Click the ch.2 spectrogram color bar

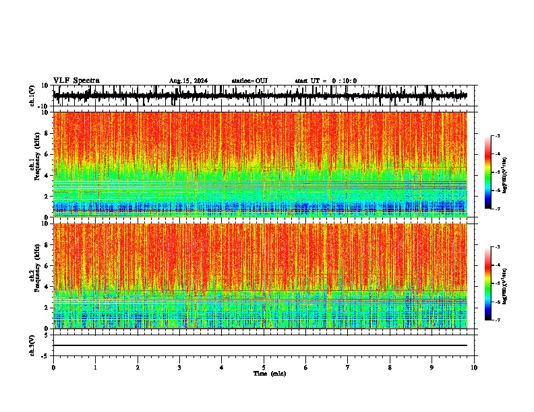(488, 283)
